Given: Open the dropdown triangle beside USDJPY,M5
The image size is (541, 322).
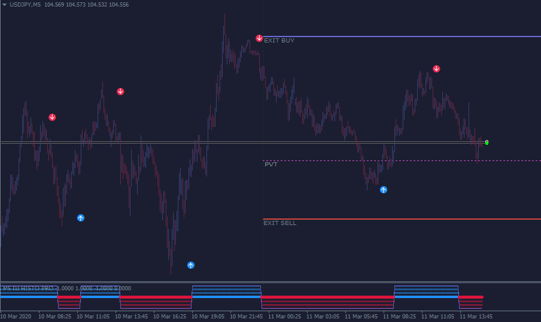Looking at the screenshot, I should 5,5.
